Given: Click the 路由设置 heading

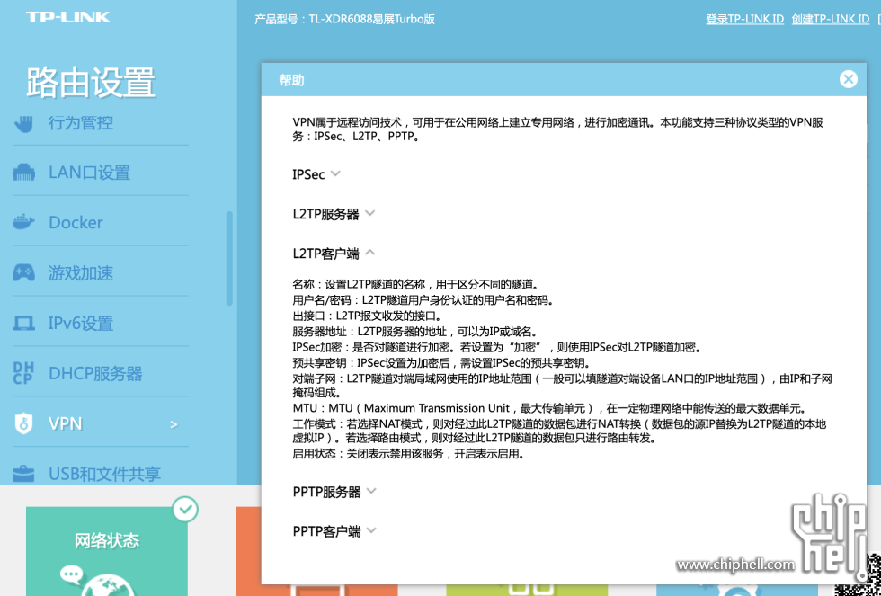Looking at the screenshot, I should click(91, 83).
